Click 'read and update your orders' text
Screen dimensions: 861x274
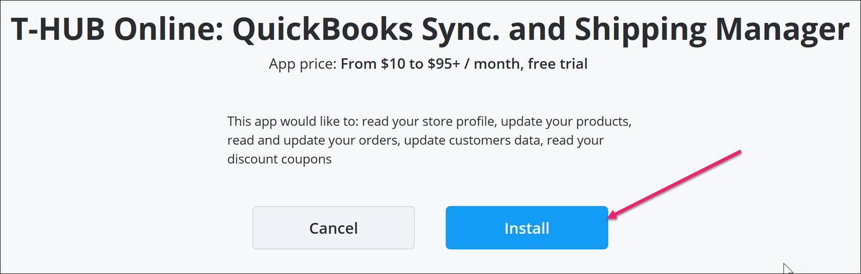pos(312,140)
